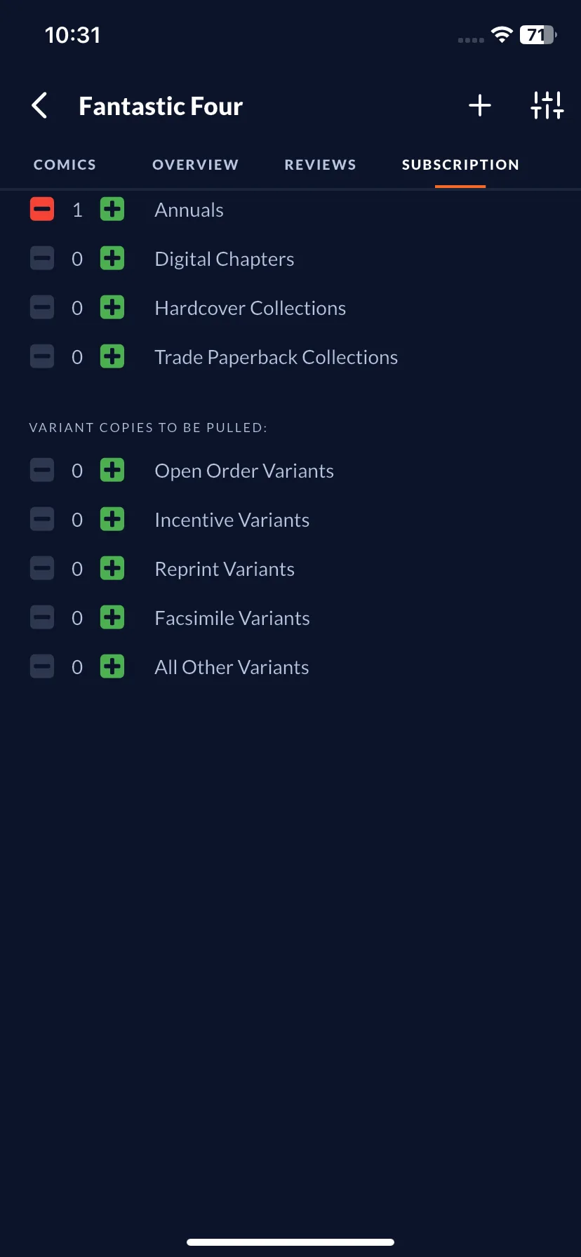Increase Annuals copies with the green plus
Viewport: 581px width, 1257px height.
(x=112, y=209)
